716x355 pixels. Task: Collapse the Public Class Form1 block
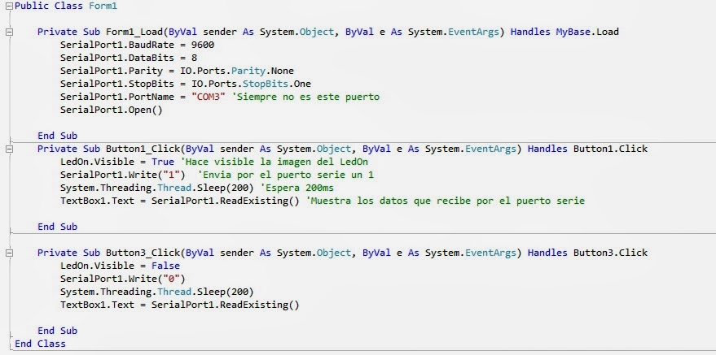pos(10,6)
